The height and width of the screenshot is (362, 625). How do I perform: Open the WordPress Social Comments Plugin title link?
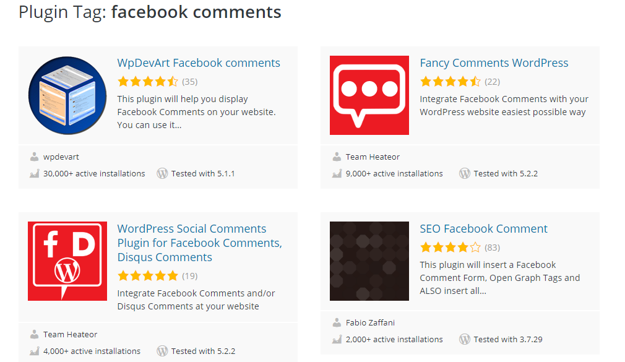click(199, 243)
